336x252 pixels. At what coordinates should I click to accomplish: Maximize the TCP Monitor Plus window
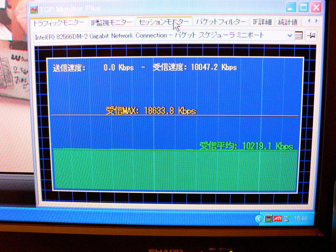303,8
